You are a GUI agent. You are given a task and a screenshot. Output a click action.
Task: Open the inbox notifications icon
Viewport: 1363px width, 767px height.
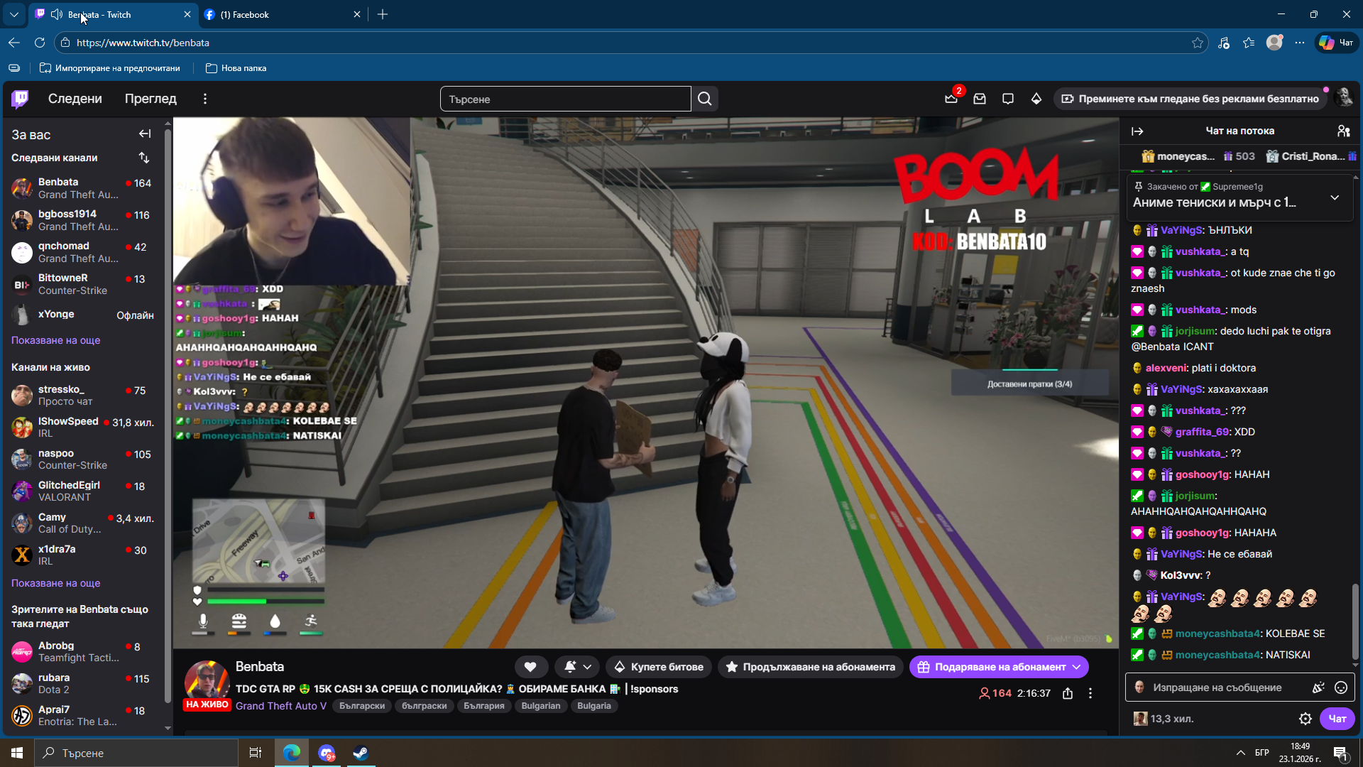click(980, 99)
